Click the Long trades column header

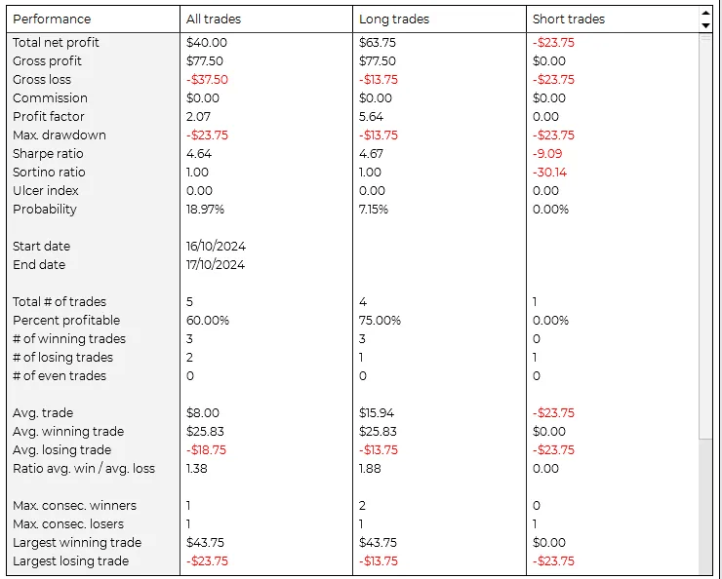coord(394,19)
